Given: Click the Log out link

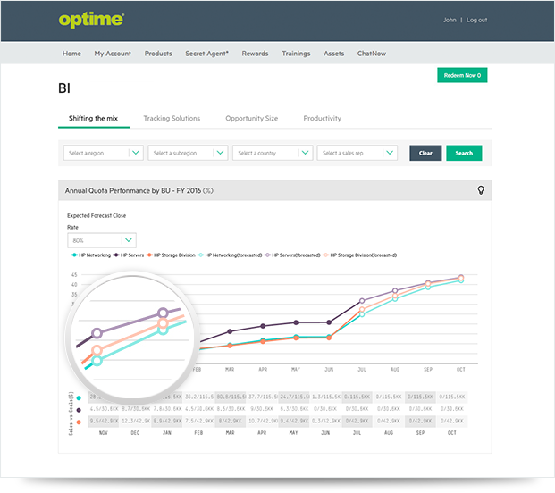Looking at the screenshot, I should [x=476, y=20].
